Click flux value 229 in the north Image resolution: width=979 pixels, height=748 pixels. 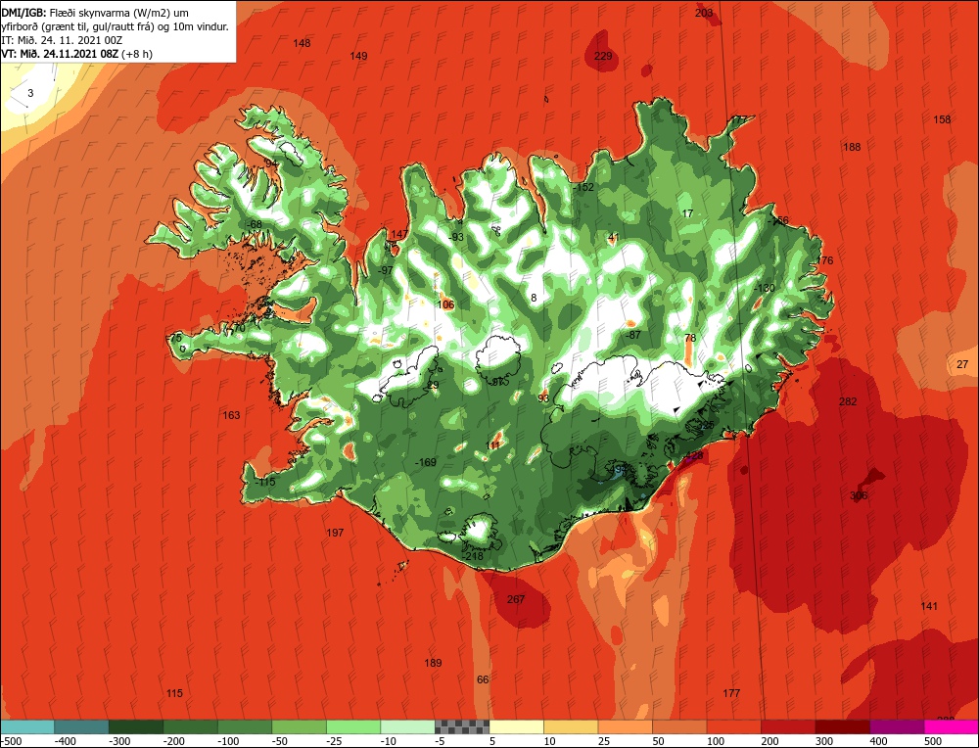(x=603, y=56)
